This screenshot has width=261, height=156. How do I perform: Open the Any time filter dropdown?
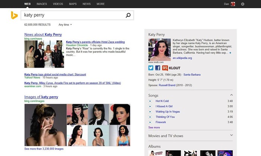click(x=65, y=25)
